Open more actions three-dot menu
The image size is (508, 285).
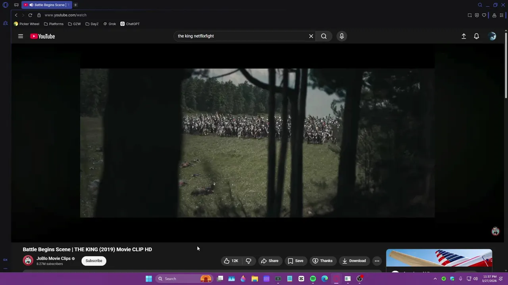(377, 261)
